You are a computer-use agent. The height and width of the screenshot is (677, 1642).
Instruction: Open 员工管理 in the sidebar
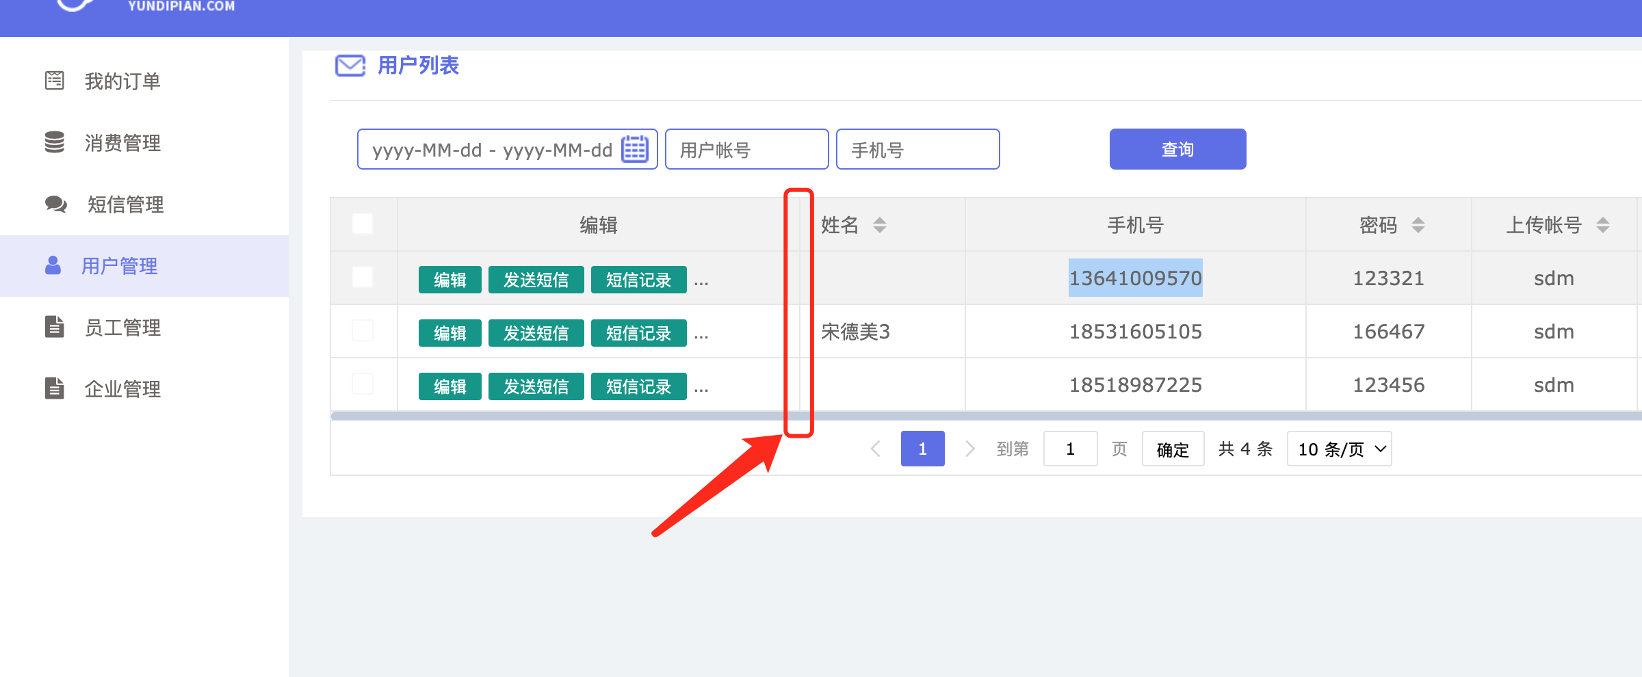tap(122, 327)
